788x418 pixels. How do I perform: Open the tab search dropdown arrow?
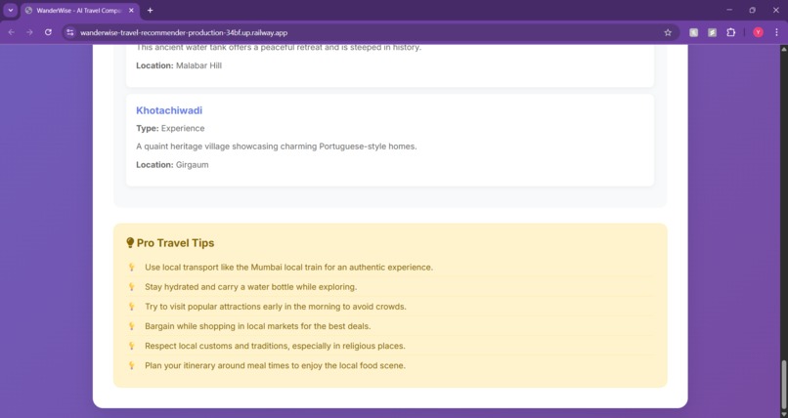10,10
